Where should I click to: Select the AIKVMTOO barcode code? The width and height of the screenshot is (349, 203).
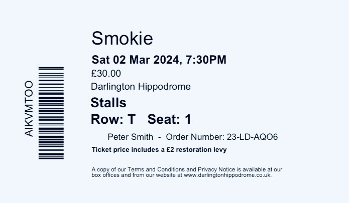(x=29, y=108)
